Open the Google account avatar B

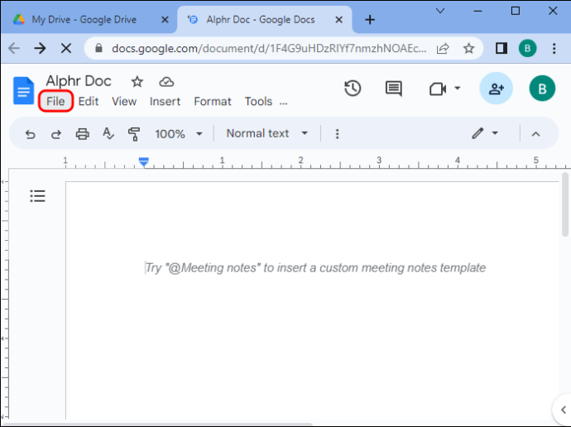[x=542, y=89]
